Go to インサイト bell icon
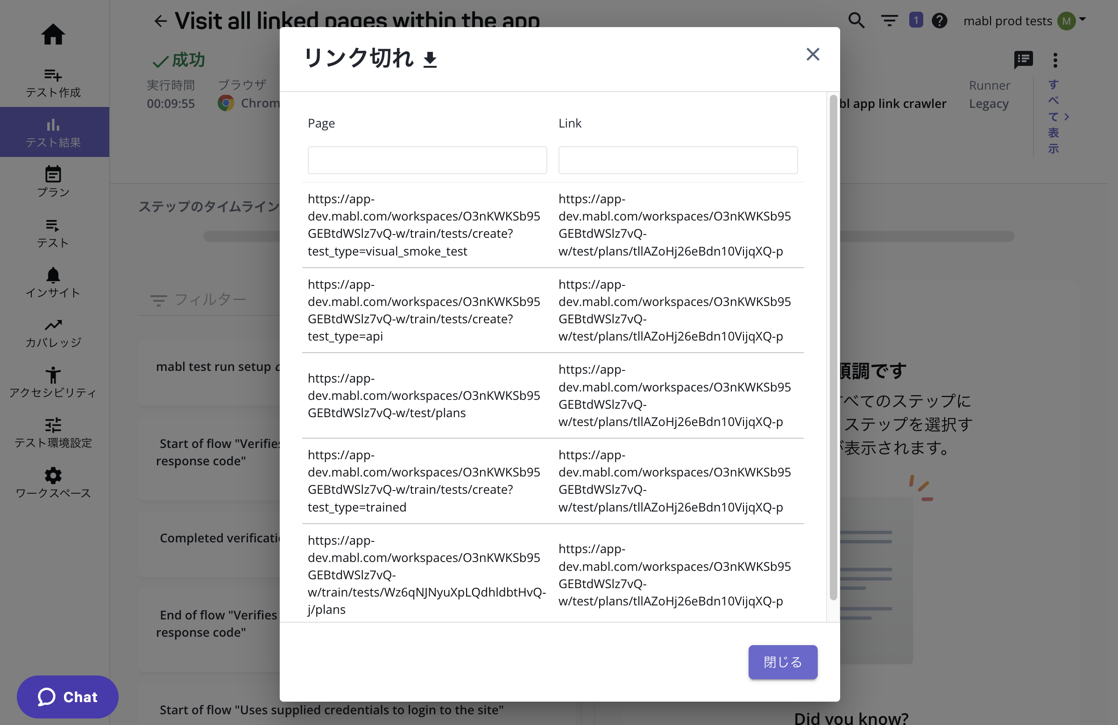1118x725 pixels. point(53,282)
